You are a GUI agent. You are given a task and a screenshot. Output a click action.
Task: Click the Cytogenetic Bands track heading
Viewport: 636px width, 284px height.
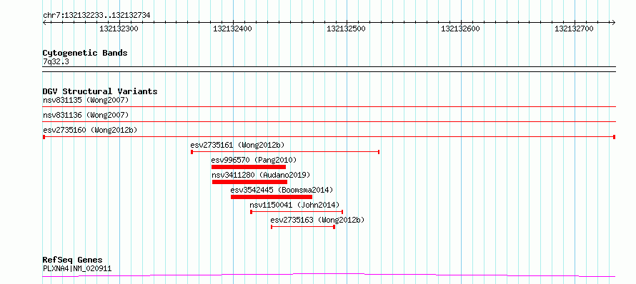85,53
